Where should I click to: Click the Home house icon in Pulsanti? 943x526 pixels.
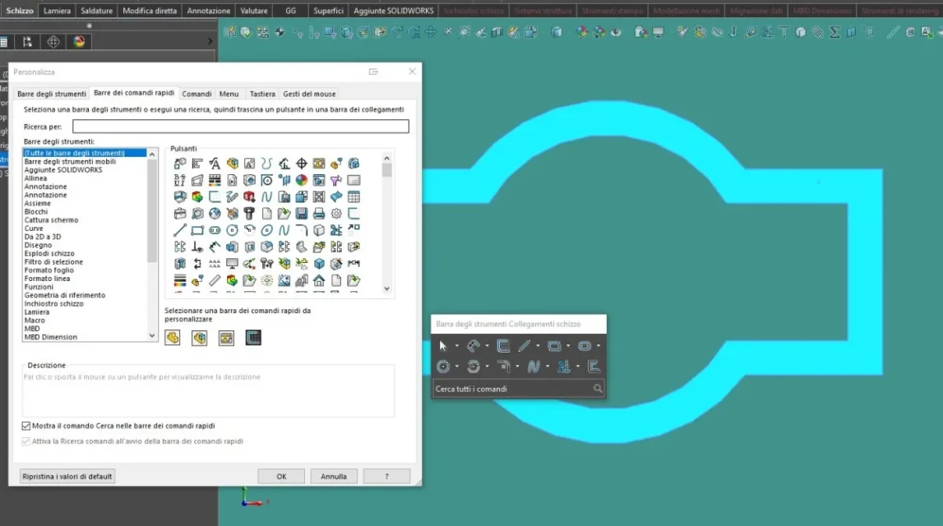[x=319, y=280]
